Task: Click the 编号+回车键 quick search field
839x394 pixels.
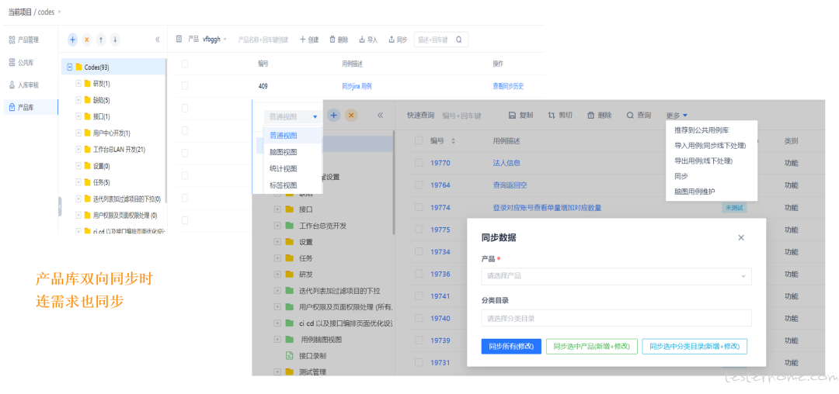Action: (461, 116)
